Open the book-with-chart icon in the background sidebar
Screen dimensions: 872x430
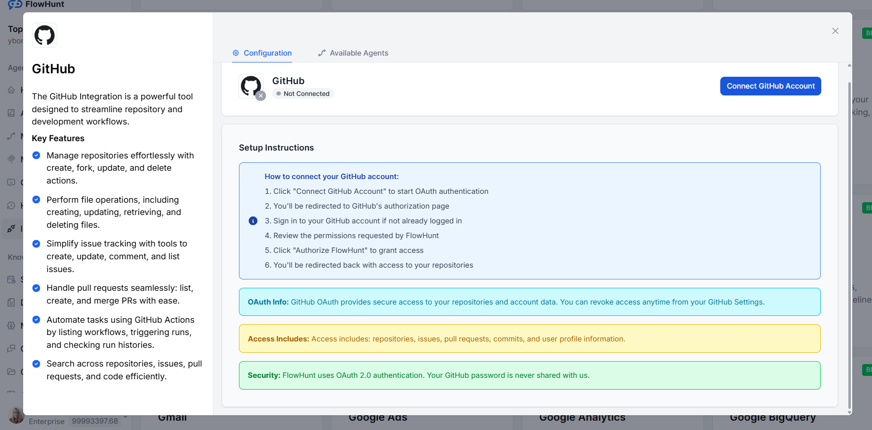tap(11, 113)
